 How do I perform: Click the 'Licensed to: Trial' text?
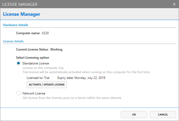(x=38, y=78)
